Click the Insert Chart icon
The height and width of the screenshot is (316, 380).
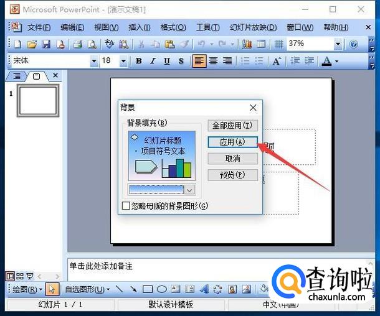point(247,44)
